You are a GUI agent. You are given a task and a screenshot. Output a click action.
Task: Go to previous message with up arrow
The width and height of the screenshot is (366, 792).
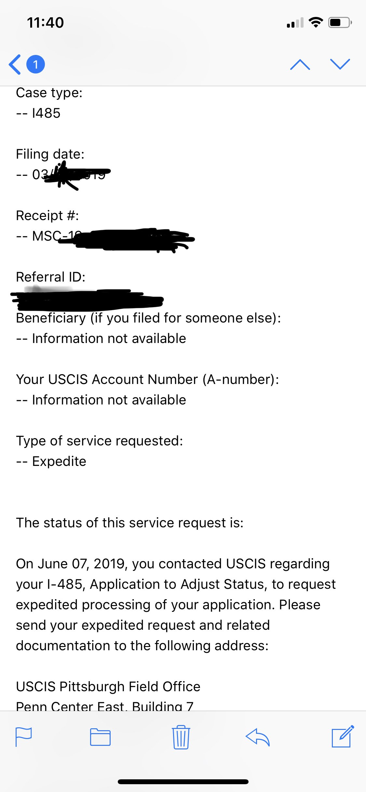300,64
